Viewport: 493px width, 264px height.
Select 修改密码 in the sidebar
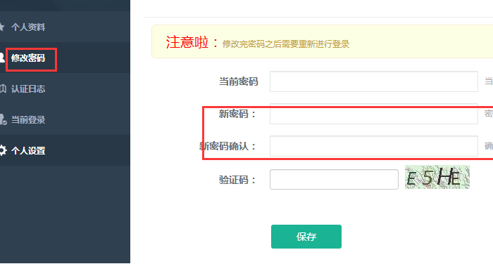pyautogui.click(x=28, y=58)
